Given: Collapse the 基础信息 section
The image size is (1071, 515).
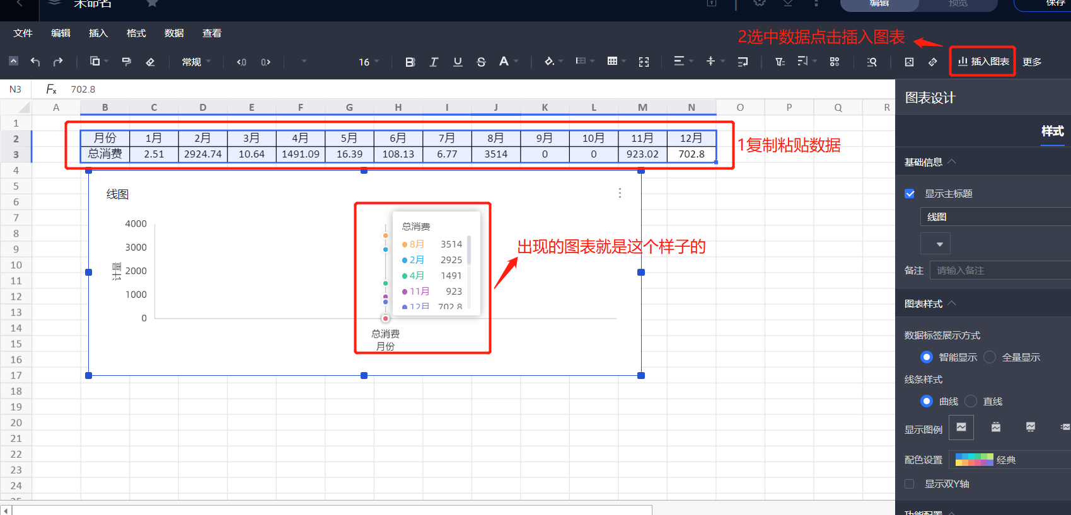Looking at the screenshot, I should click(x=951, y=162).
